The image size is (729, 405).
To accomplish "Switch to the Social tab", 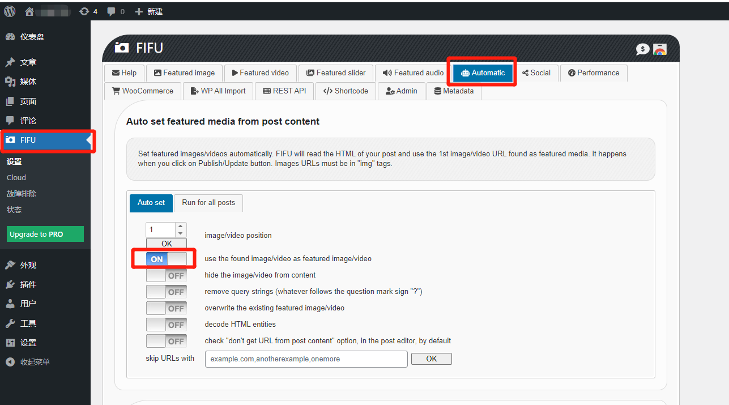I will (x=536, y=73).
